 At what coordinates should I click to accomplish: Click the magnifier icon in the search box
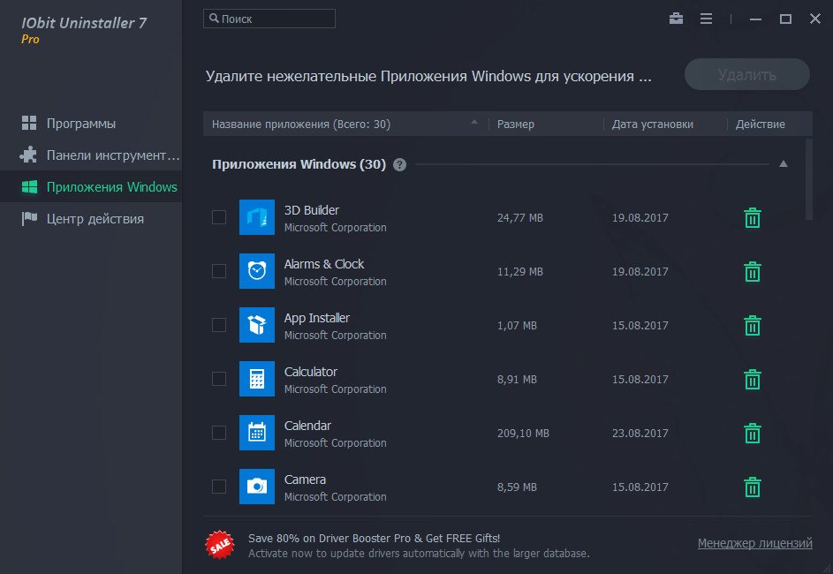(214, 18)
